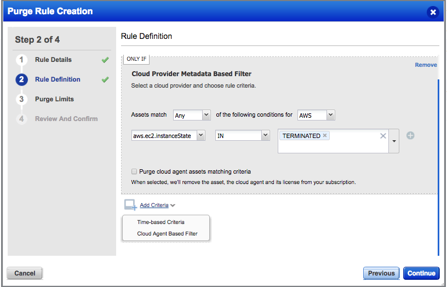Choose Time-based Criteria from menu
Screen dimensions: 447x287
(x=161, y=222)
